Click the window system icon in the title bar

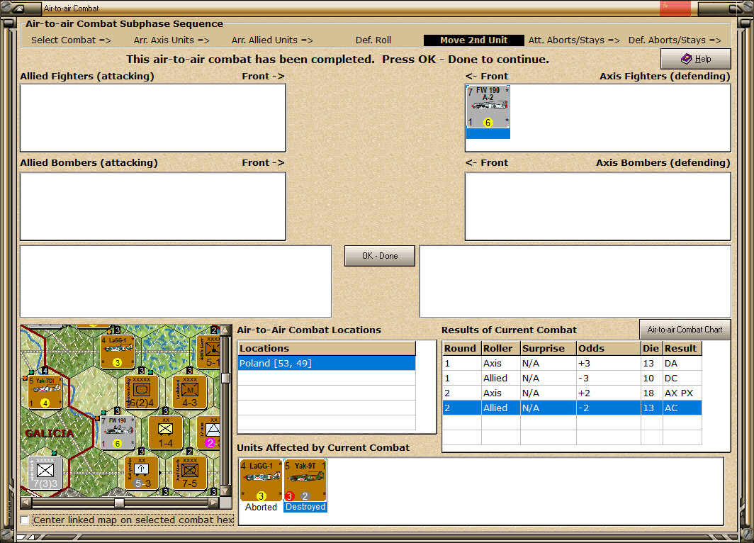(18, 9)
